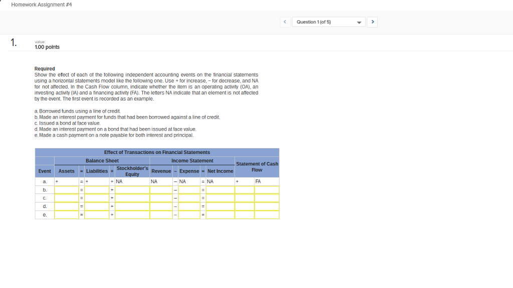Click the Liabilities cell for event b
Image resolution: width=513 pixels, height=288 pixels.
pos(97,189)
